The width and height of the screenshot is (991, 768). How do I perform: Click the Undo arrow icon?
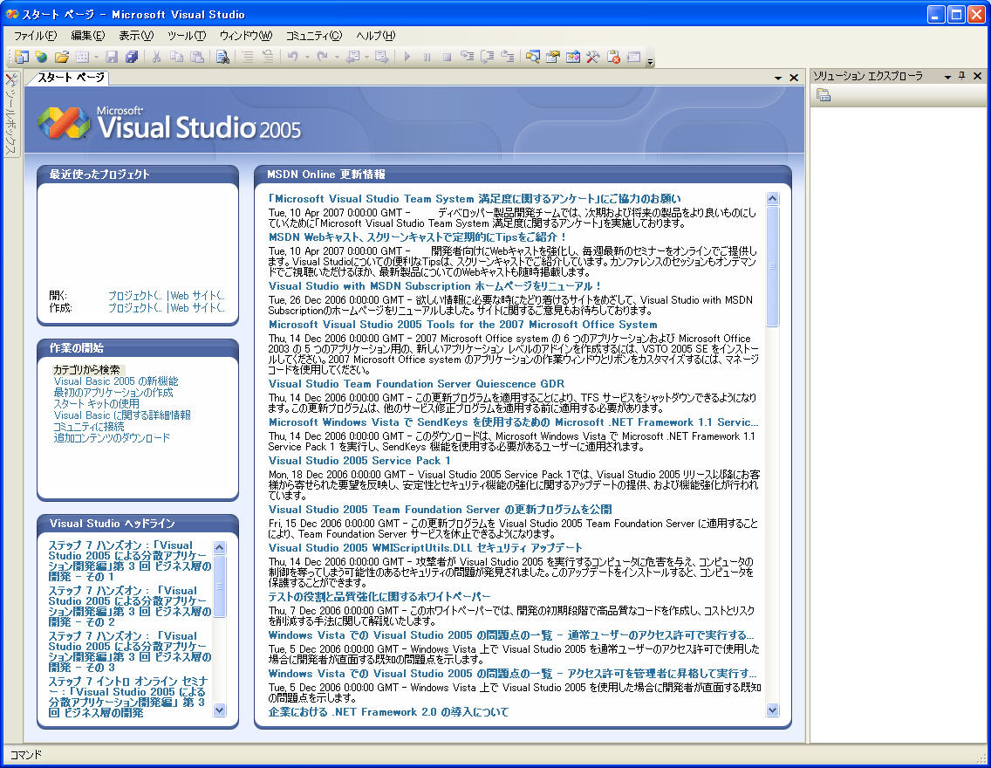coord(292,57)
